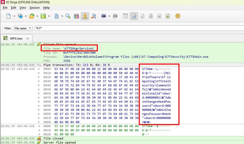The height and width of the screenshot is (144, 244).
Task: Switch to the NPFS mon tab
Action: pos(16,39)
